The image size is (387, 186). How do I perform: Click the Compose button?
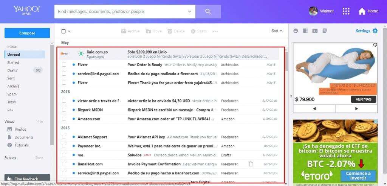coord(27,33)
